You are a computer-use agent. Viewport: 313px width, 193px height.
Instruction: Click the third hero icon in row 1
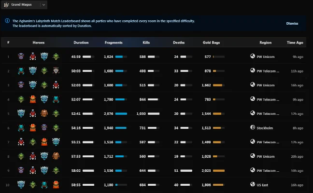[44, 56]
